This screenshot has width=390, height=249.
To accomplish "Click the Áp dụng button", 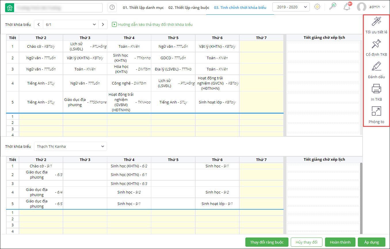I will (371, 242).
